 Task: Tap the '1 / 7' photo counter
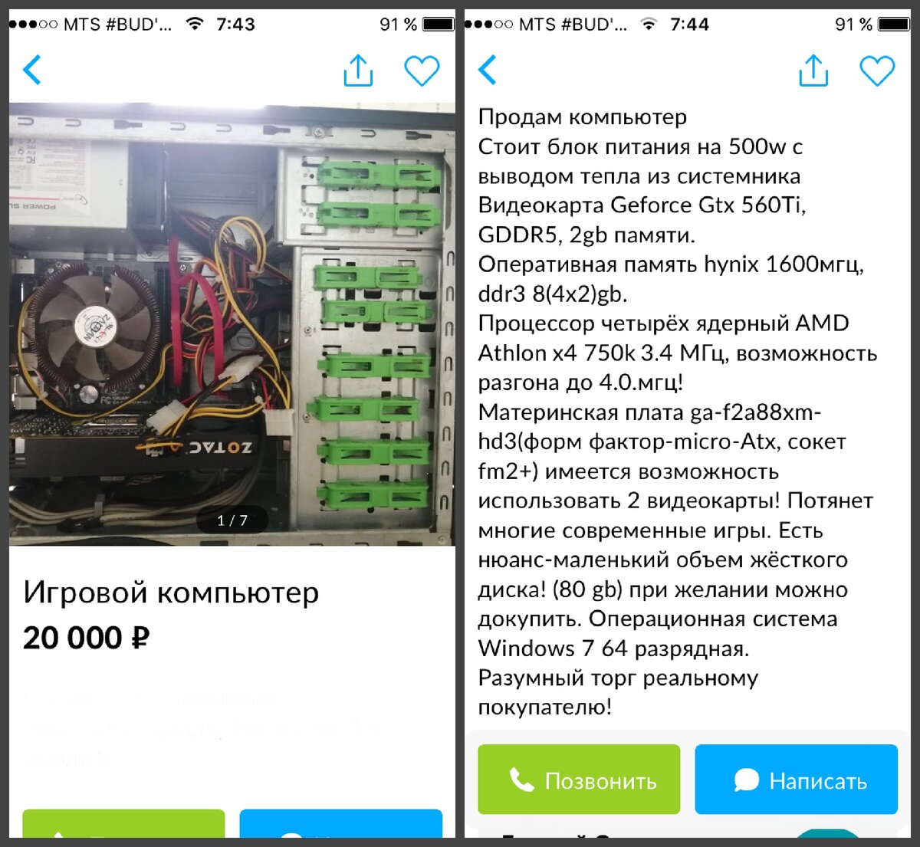point(232,520)
